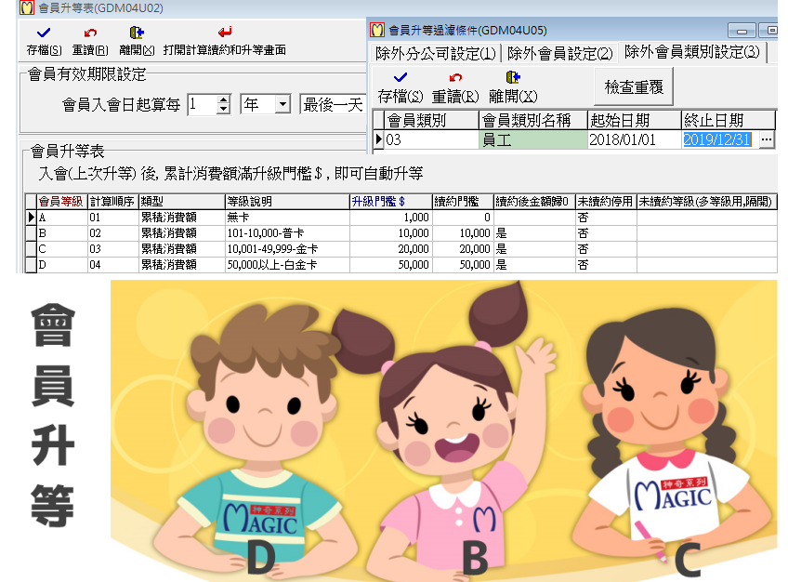Select the 員工 category name cell
The width and height of the screenshot is (788, 582).
532,139
